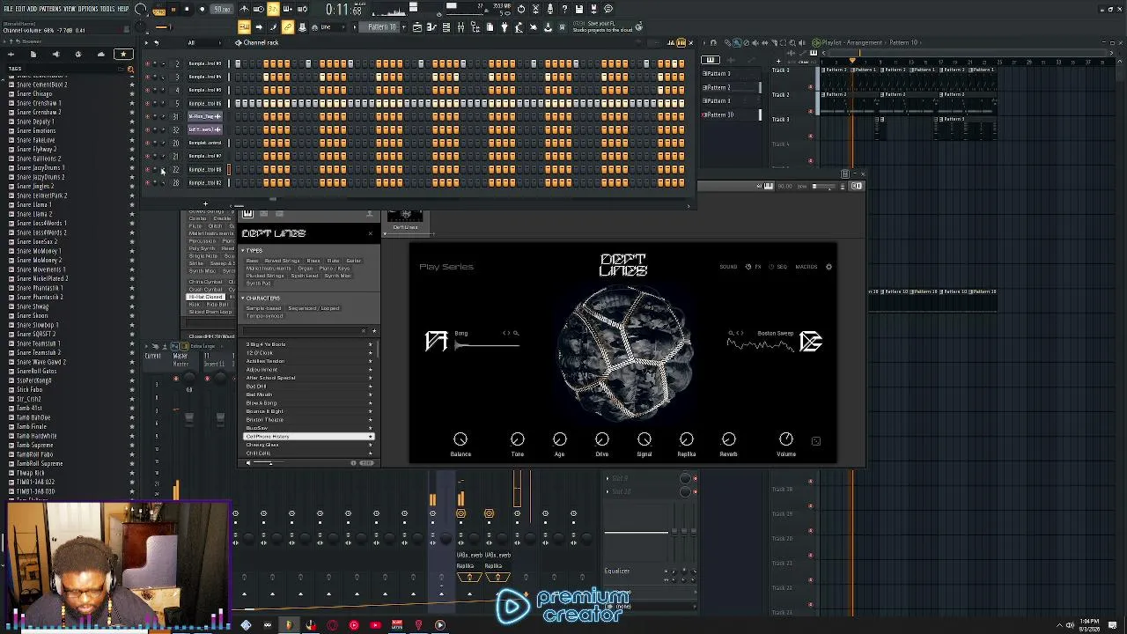Select the stamp tool in the main toolbar

click(x=302, y=27)
